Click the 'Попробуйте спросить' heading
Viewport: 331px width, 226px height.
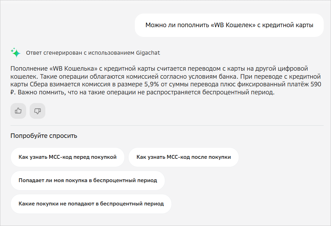[44, 136]
